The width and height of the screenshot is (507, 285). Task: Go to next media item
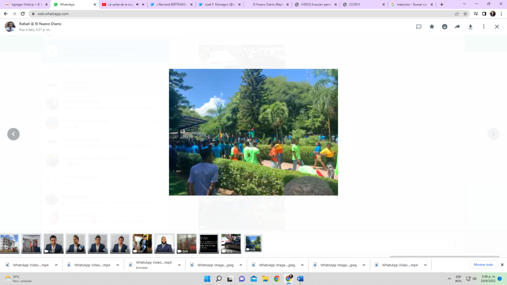point(493,134)
